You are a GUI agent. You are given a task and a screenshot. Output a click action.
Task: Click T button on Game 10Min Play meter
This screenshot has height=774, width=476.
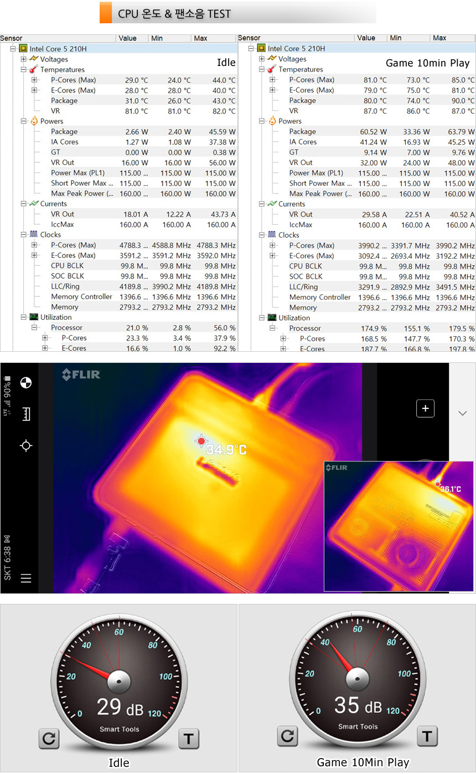427,736
